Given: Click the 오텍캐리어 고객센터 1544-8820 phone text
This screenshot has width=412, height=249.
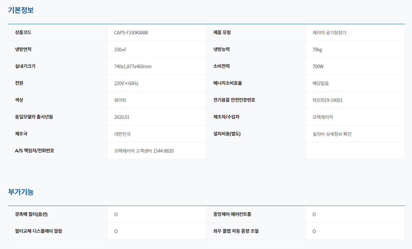Looking at the screenshot, I should click(x=144, y=151).
